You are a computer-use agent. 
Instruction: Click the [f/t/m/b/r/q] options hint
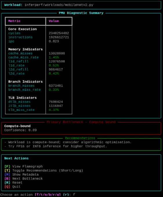(48, 195)
